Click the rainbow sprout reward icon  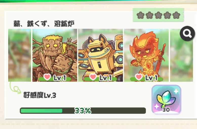pos(166,100)
